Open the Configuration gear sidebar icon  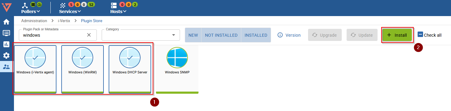(x=6, y=55)
